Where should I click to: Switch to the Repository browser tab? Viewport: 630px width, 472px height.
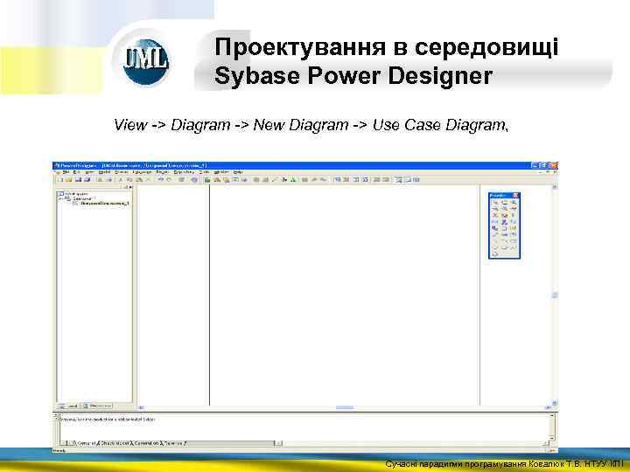[x=97, y=406]
